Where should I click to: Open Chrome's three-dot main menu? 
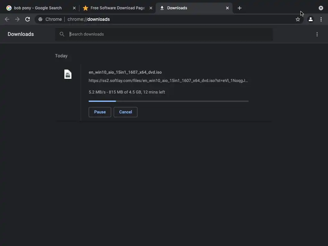(x=321, y=19)
